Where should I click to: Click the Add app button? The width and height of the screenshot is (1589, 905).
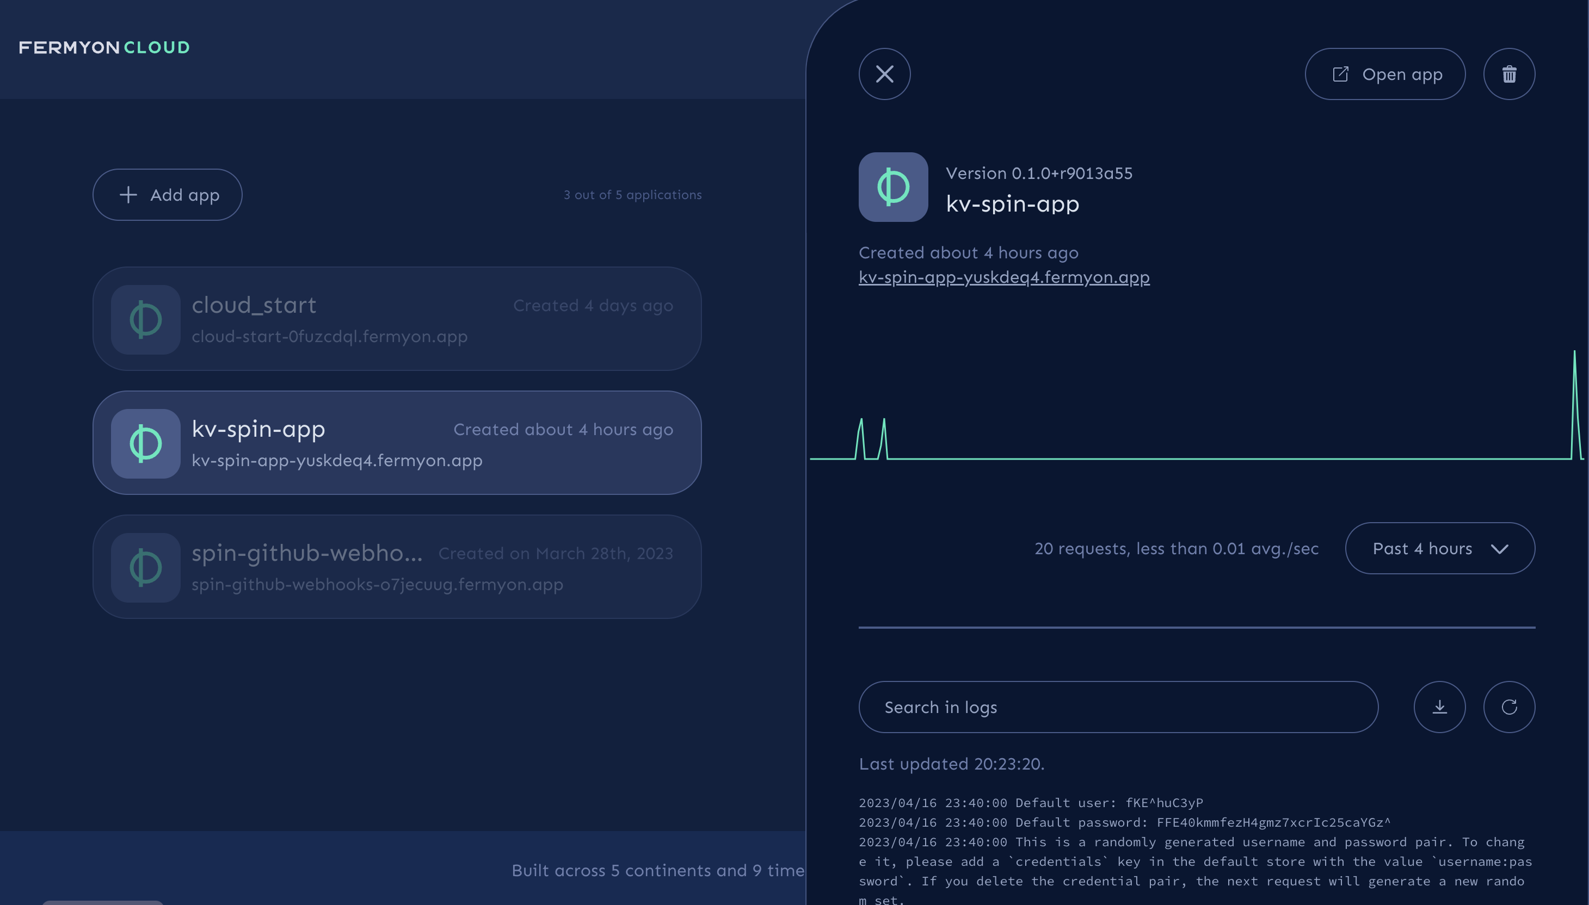point(167,195)
